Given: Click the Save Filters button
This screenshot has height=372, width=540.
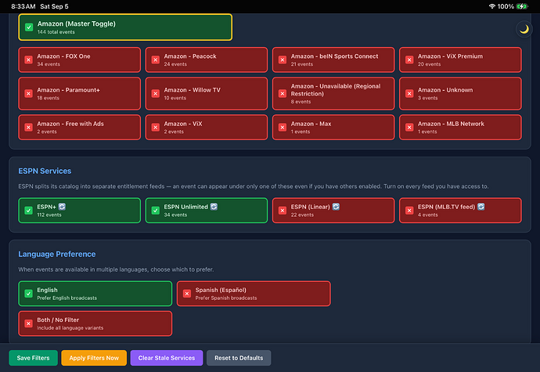Looking at the screenshot, I should point(33,358).
